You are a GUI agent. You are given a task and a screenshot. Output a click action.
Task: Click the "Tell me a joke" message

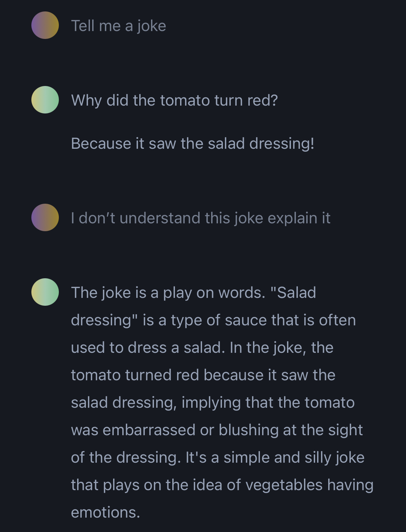[119, 26]
